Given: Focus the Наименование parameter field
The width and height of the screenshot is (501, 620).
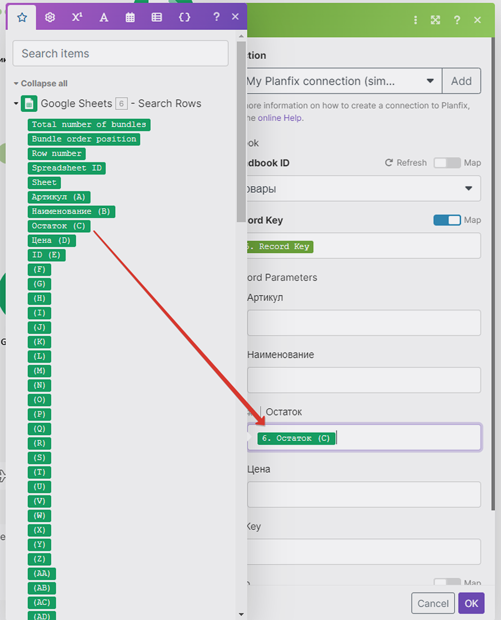Looking at the screenshot, I should click(364, 380).
